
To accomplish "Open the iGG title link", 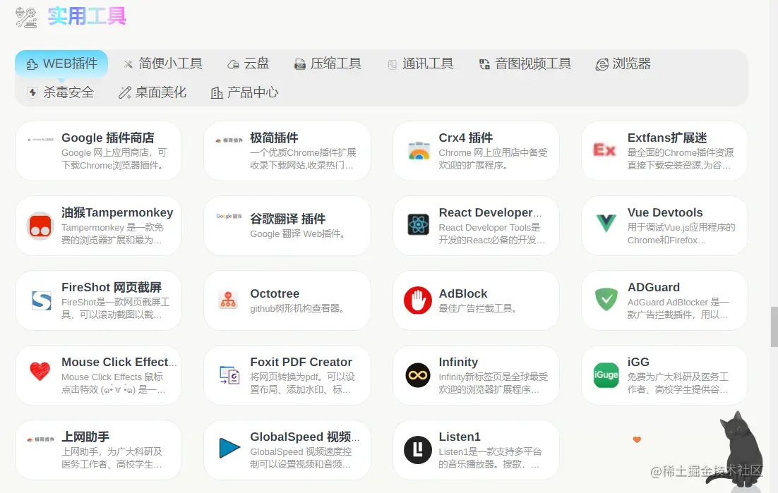I will coord(638,363).
